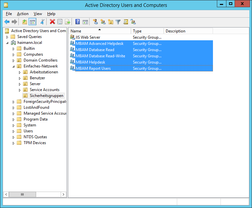Viewport: 252px width, 208px height.
Task: Expand the Benutzer OU
Action: pos(20,78)
